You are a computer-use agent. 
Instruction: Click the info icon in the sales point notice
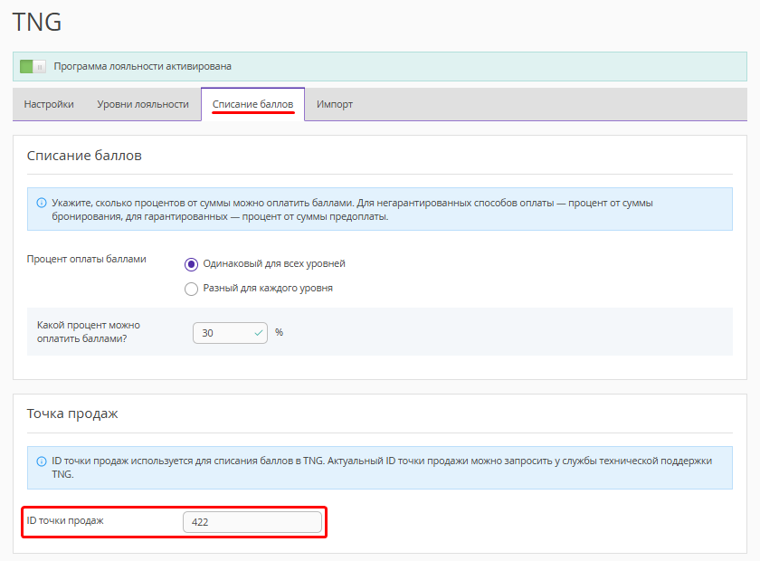[42, 461]
